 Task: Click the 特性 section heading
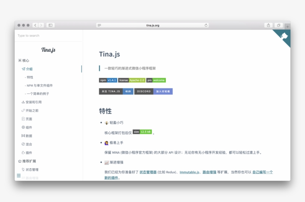(x=105, y=111)
